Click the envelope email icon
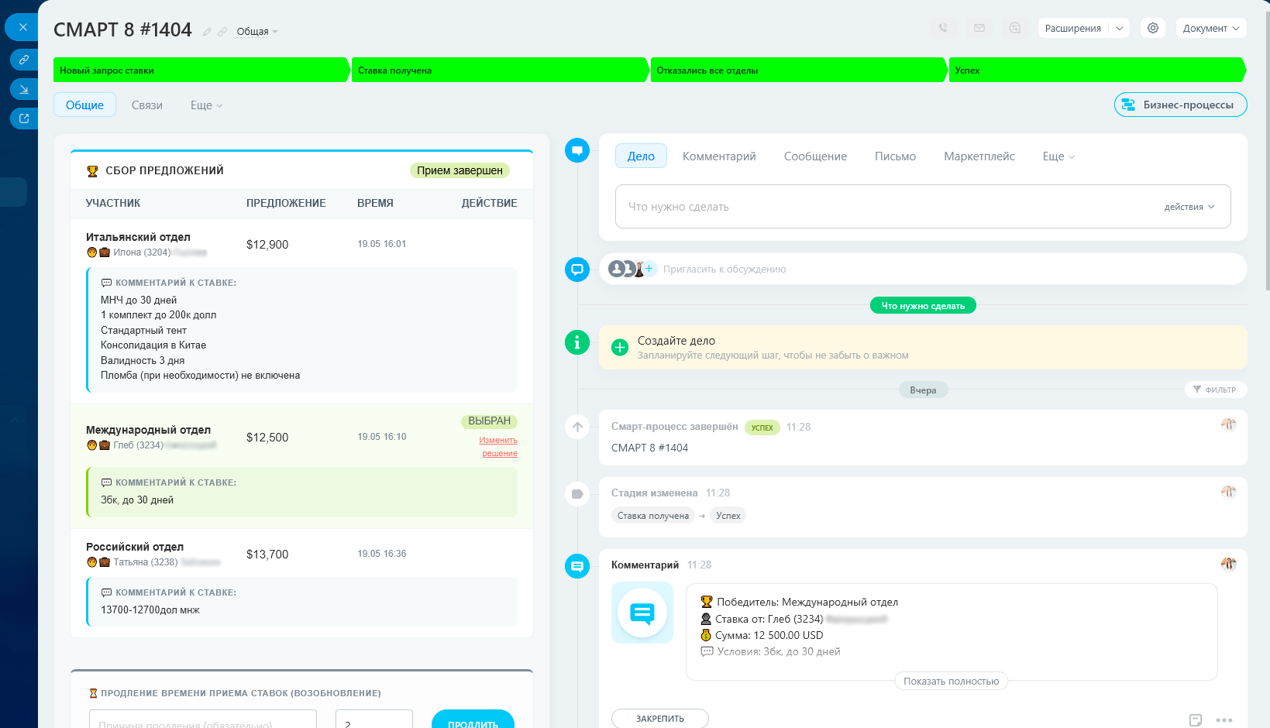 (x=979, y=28)
